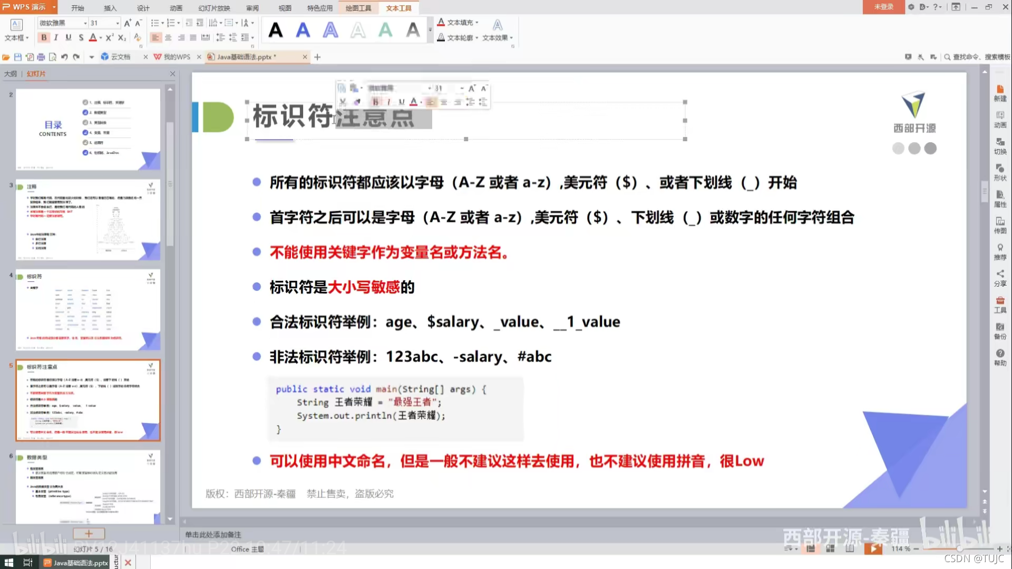Increase font size with A+ icon
The width and height of the screenshot is (1012, 569).
click(127, 23)
